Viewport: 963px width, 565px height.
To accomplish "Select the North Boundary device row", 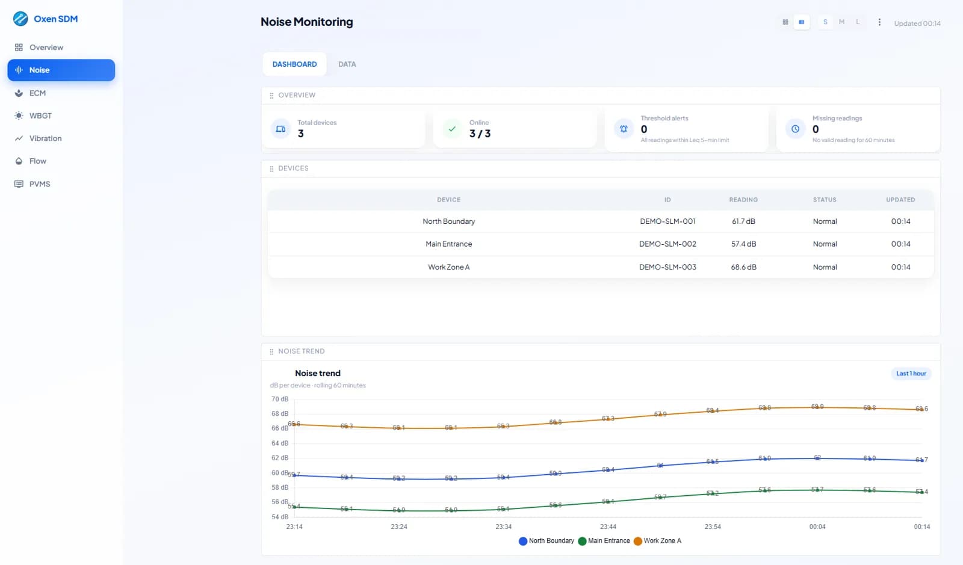I will [x=601, y=221].
